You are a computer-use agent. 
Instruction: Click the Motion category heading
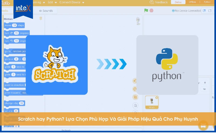(8, 19)
